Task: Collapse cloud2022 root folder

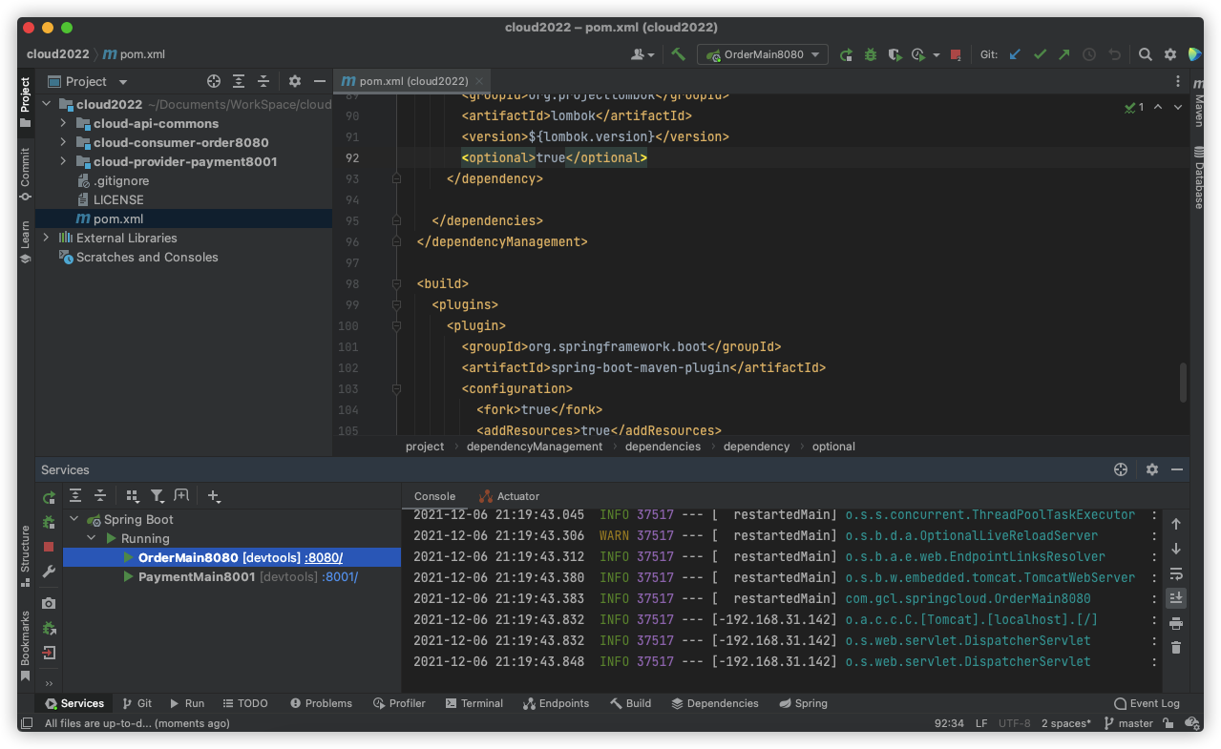Action: pyautogui.click(x=46, y=104)
